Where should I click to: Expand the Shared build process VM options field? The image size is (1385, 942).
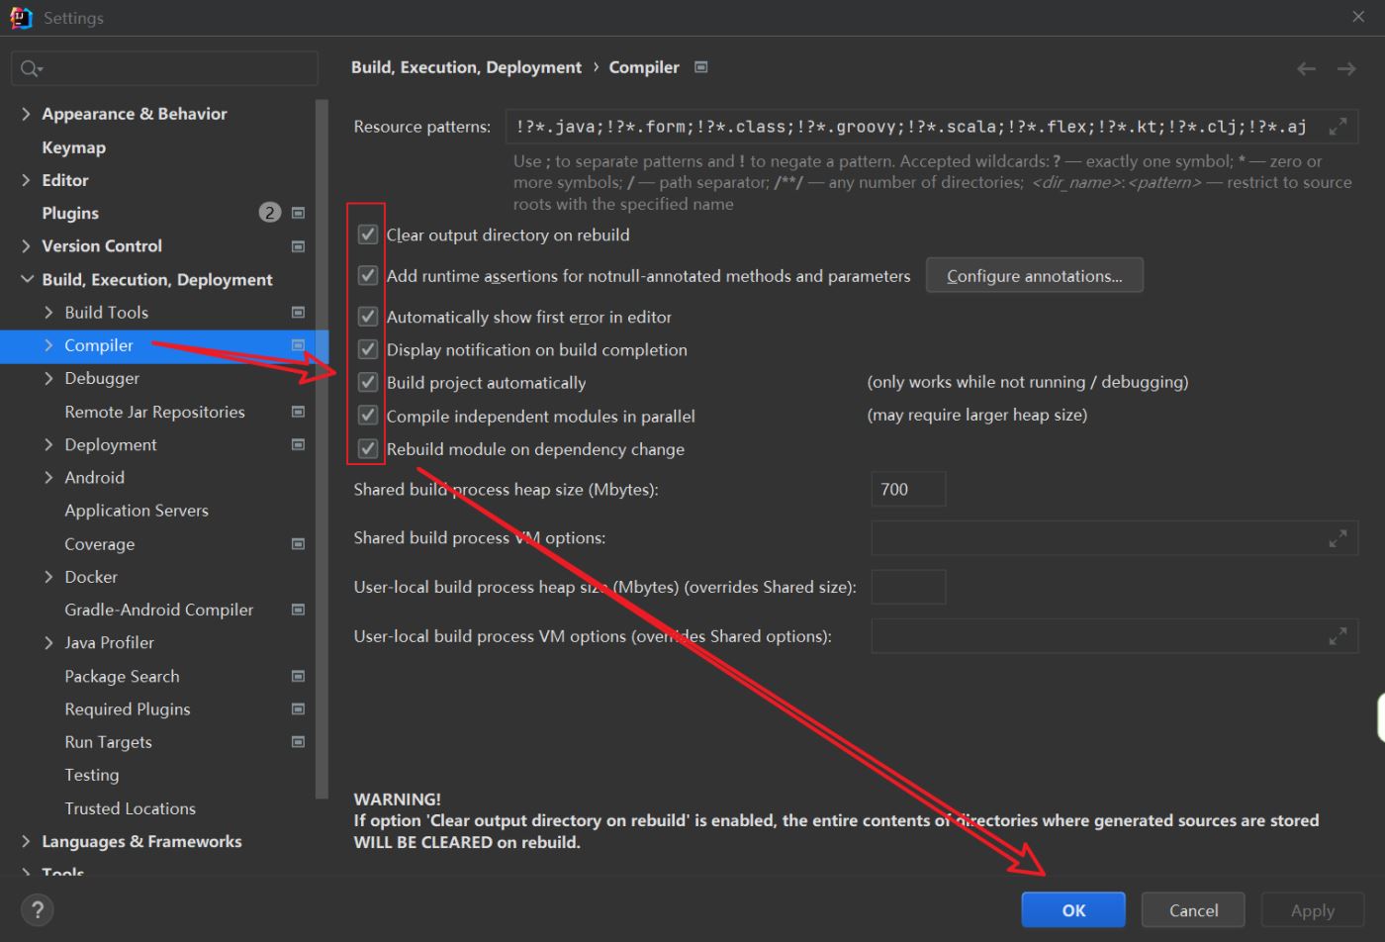point(1338,538)
